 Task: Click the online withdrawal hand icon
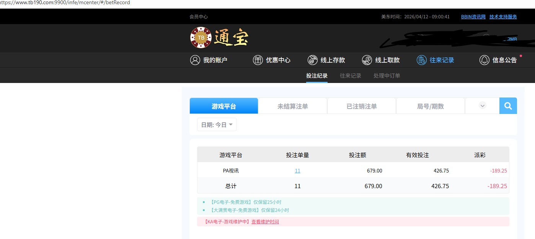(367, 60)
